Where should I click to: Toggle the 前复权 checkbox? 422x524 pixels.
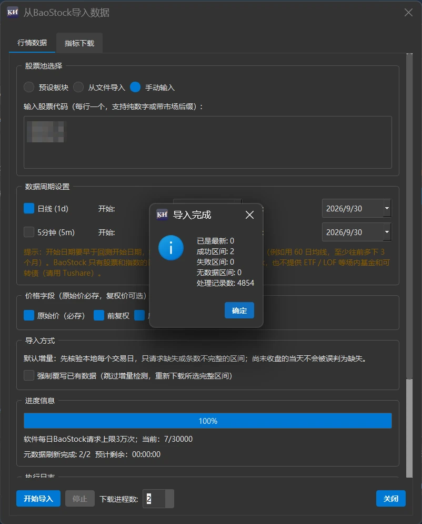coord(99,315)
